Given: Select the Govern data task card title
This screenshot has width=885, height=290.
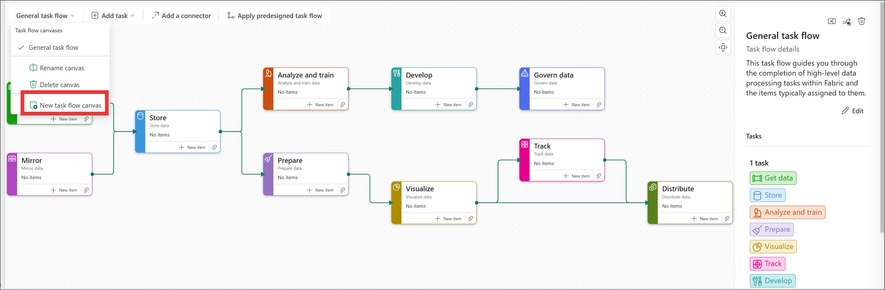Looking at the screenshot, I should click(x=553, y=75).
